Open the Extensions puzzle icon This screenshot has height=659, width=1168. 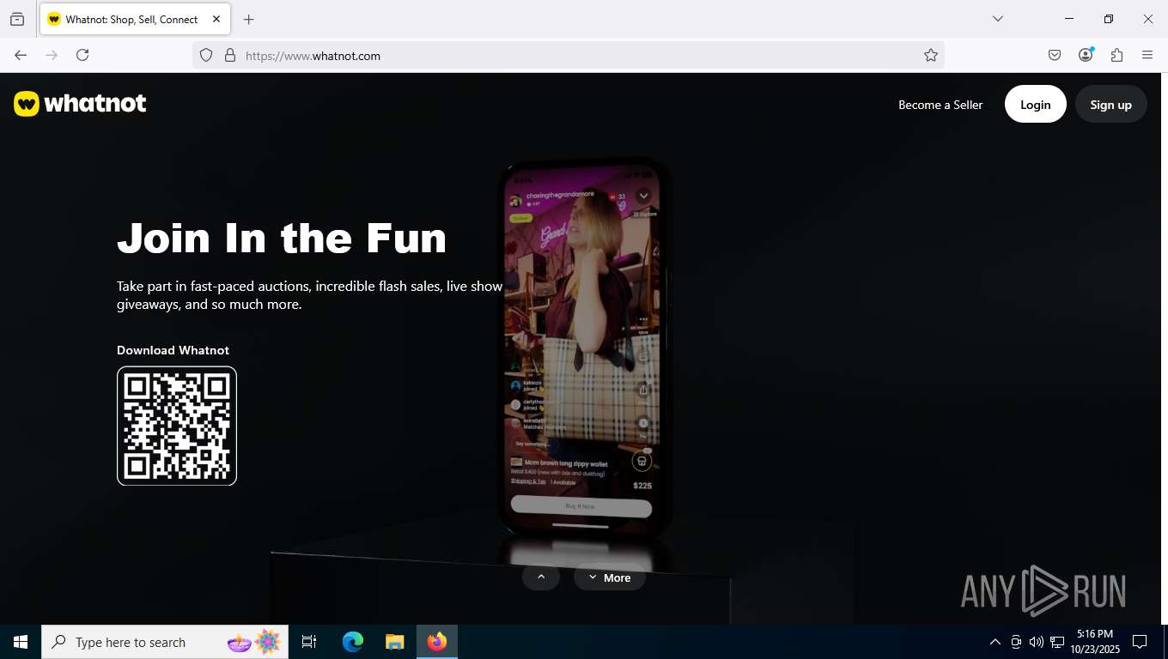click(x=1116, y=55)
